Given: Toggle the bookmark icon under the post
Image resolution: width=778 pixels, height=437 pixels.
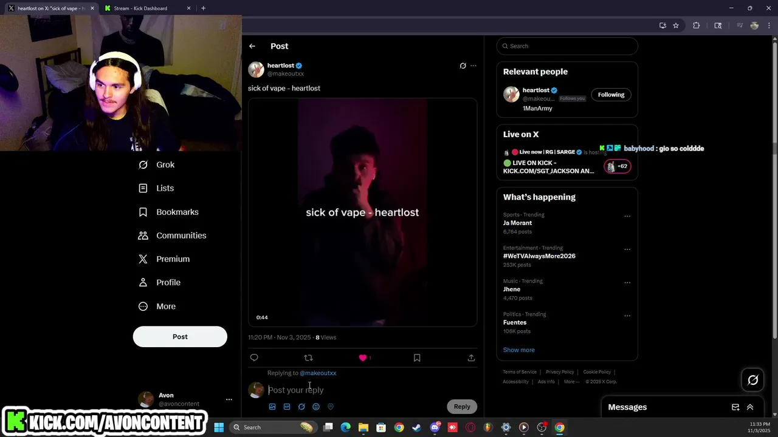Looking at the screenshot, I should pos(417,357).
